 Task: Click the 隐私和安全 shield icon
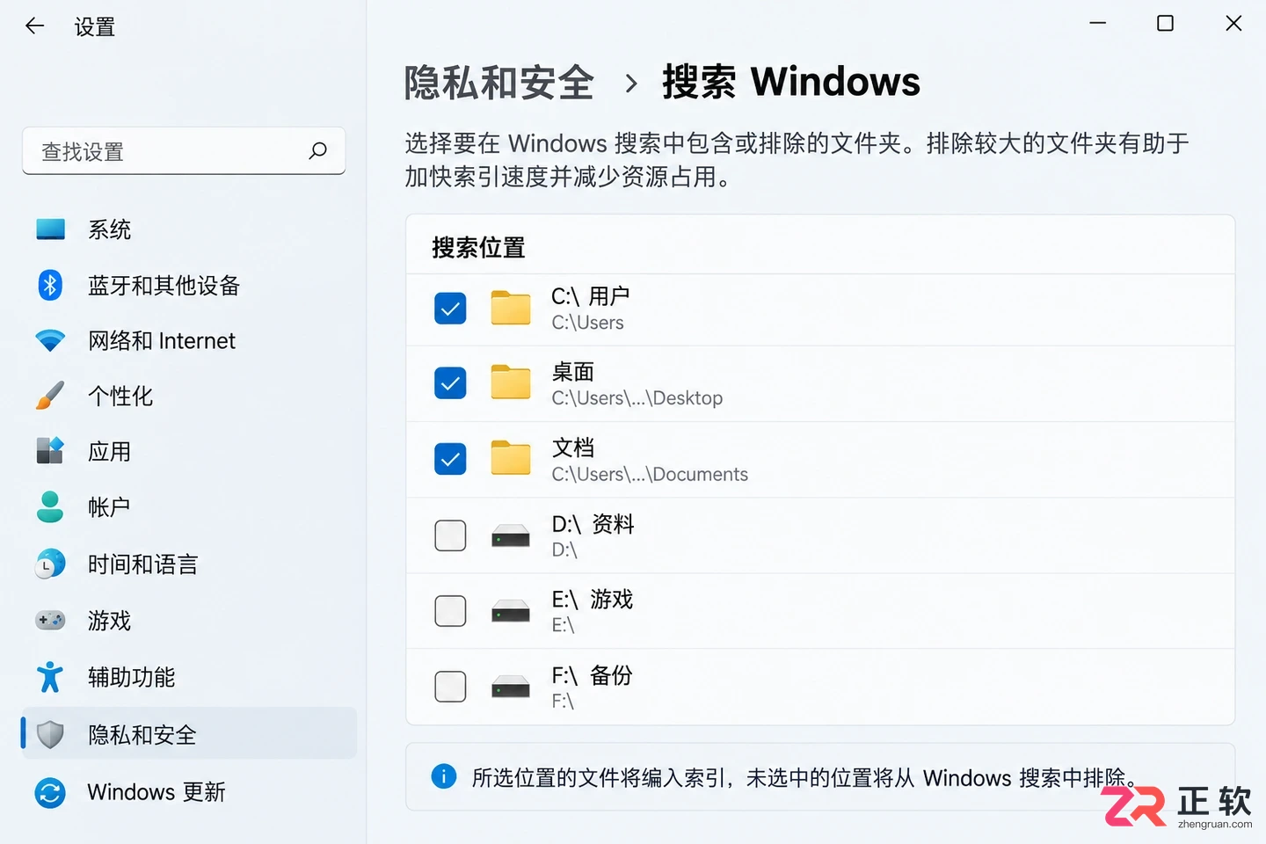coord(50,734)
